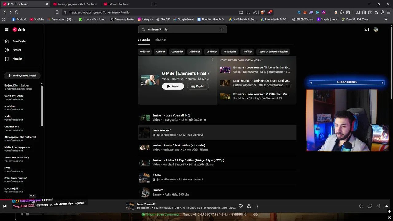Open Kitaplık in the sidebar
Screen dimensions: 393x221
click(x=17, y=59)
